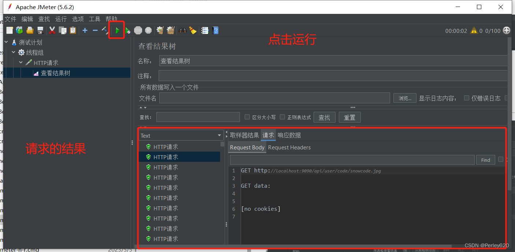Copy using the toolbar copy icon
Image resolution: width=515 pixels, height=252 pixels.
click(x=63, y=31)
